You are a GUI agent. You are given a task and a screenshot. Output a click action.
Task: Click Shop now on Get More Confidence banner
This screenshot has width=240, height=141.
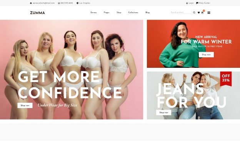pyautogui.click(x=25, y=105)
